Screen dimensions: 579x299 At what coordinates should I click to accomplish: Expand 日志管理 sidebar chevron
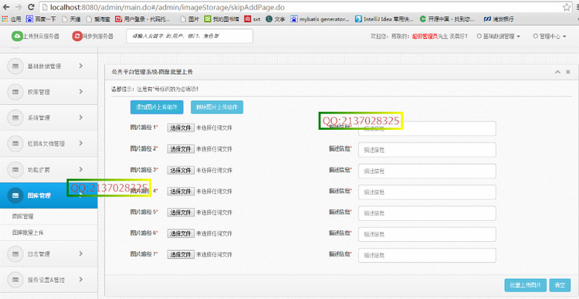81,253
